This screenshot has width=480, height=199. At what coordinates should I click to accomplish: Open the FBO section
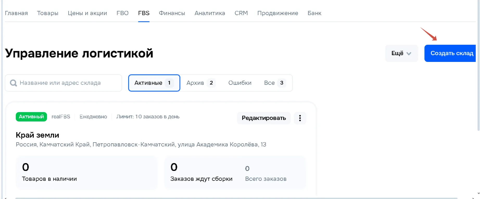[122, 13]
